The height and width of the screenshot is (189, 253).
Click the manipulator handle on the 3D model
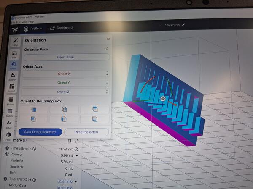pos(163,99)
